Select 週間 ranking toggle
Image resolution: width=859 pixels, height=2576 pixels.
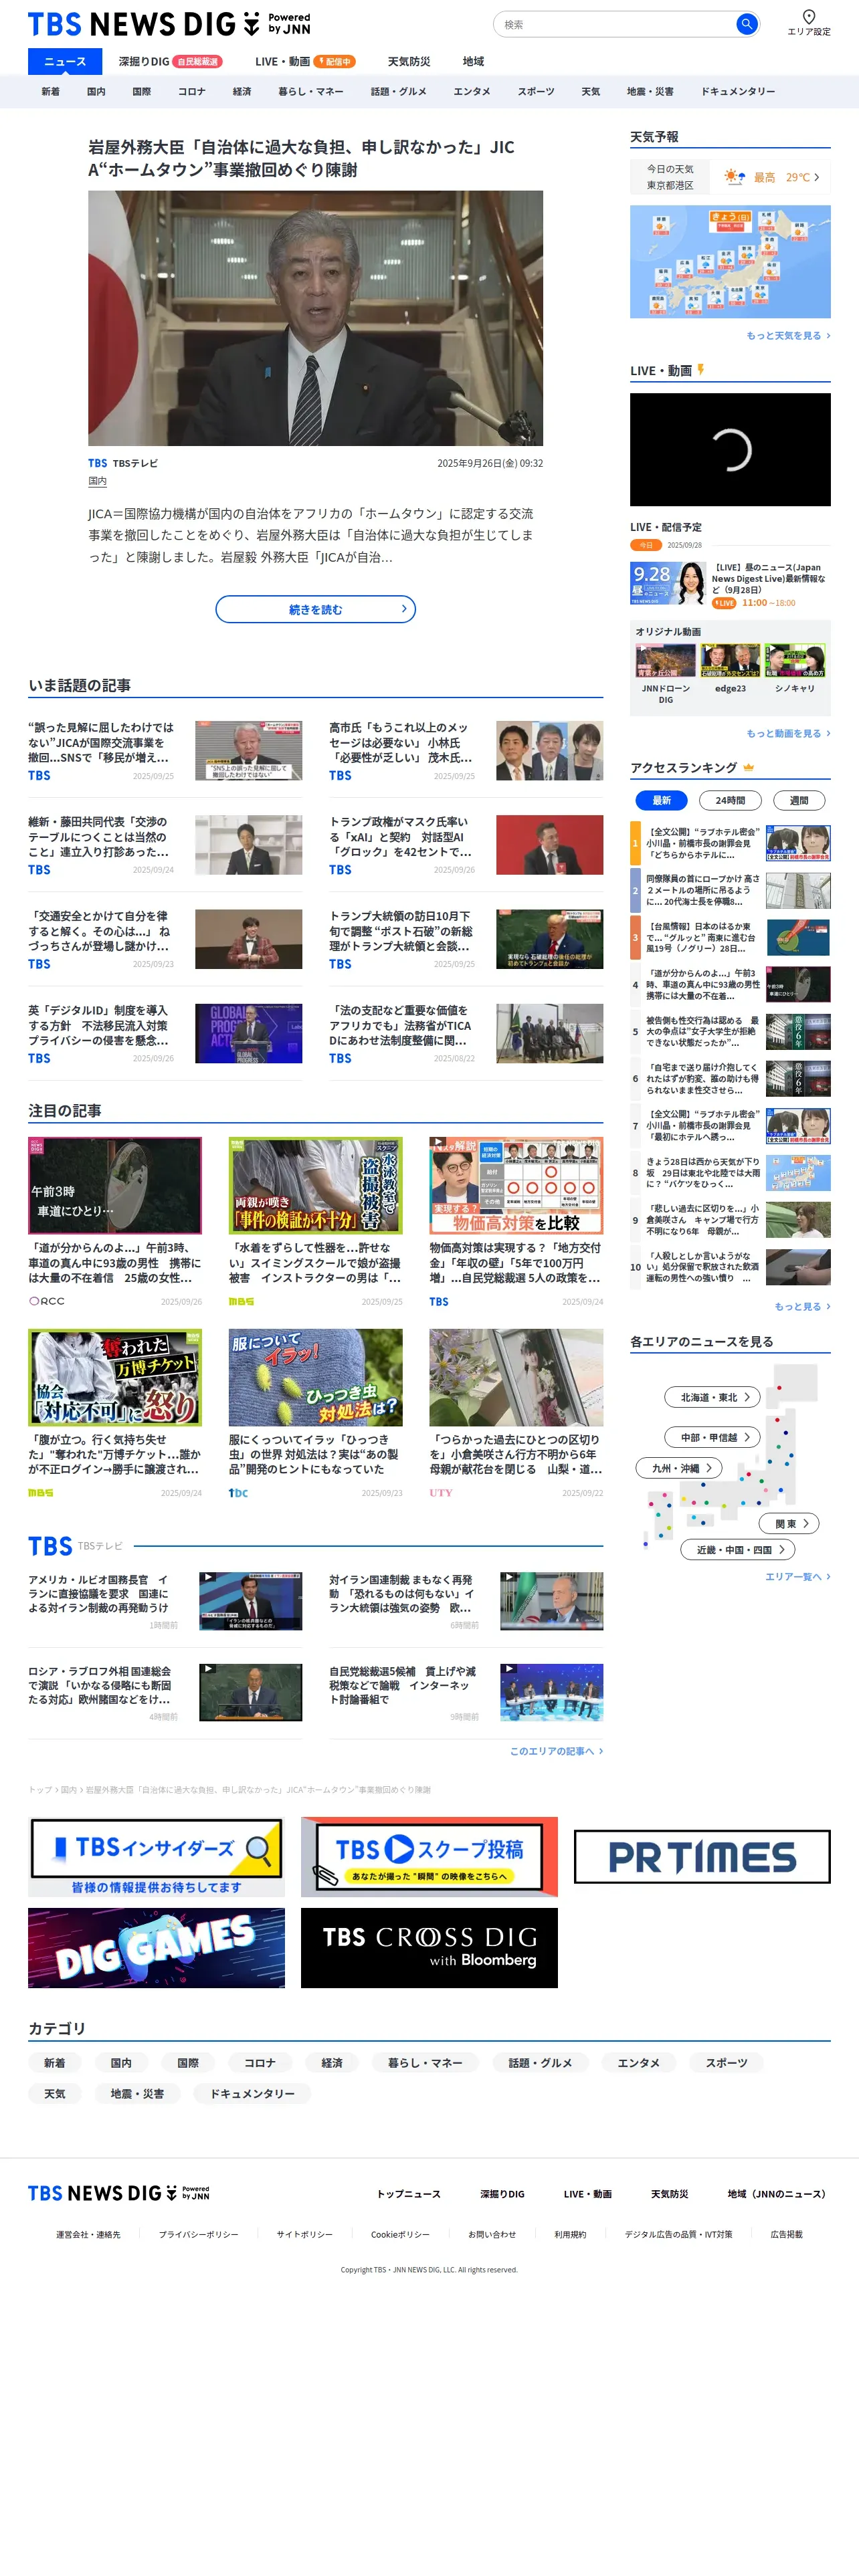(x=799, y=801)
